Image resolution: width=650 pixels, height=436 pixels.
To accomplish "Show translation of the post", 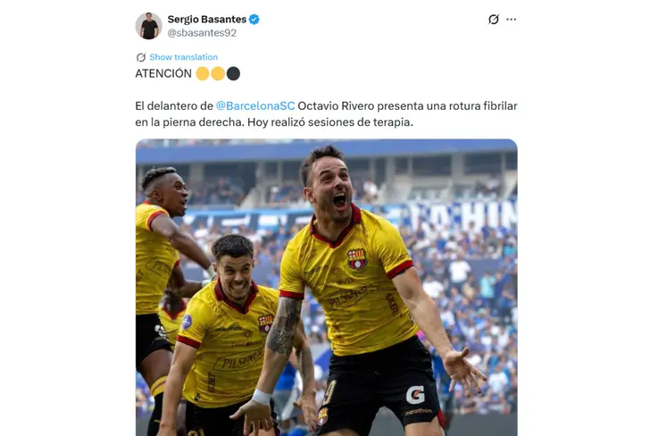I will pos(184,57).
